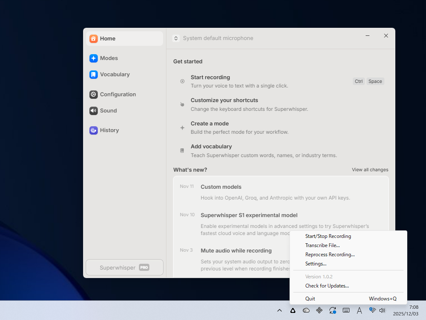
Task: Click the four-arrow tray icon in taskbar
Action: pos(319,310)
